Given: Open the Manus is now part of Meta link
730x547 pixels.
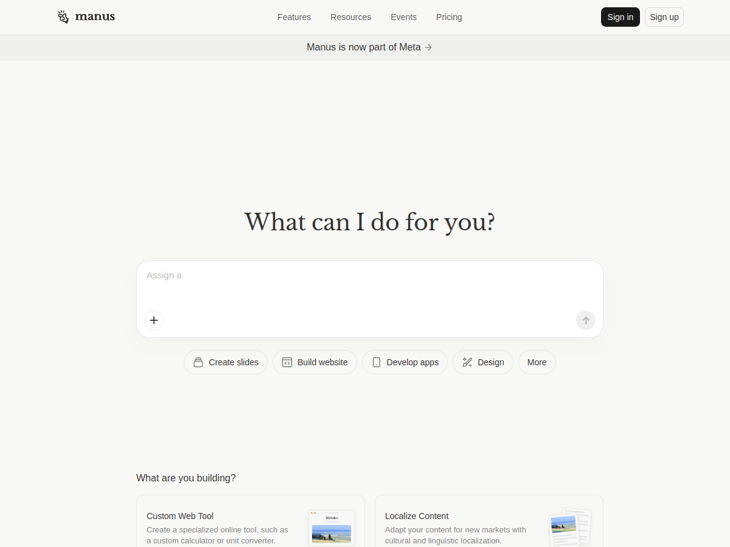Looking at the screenshot, I should pos(363,47).
